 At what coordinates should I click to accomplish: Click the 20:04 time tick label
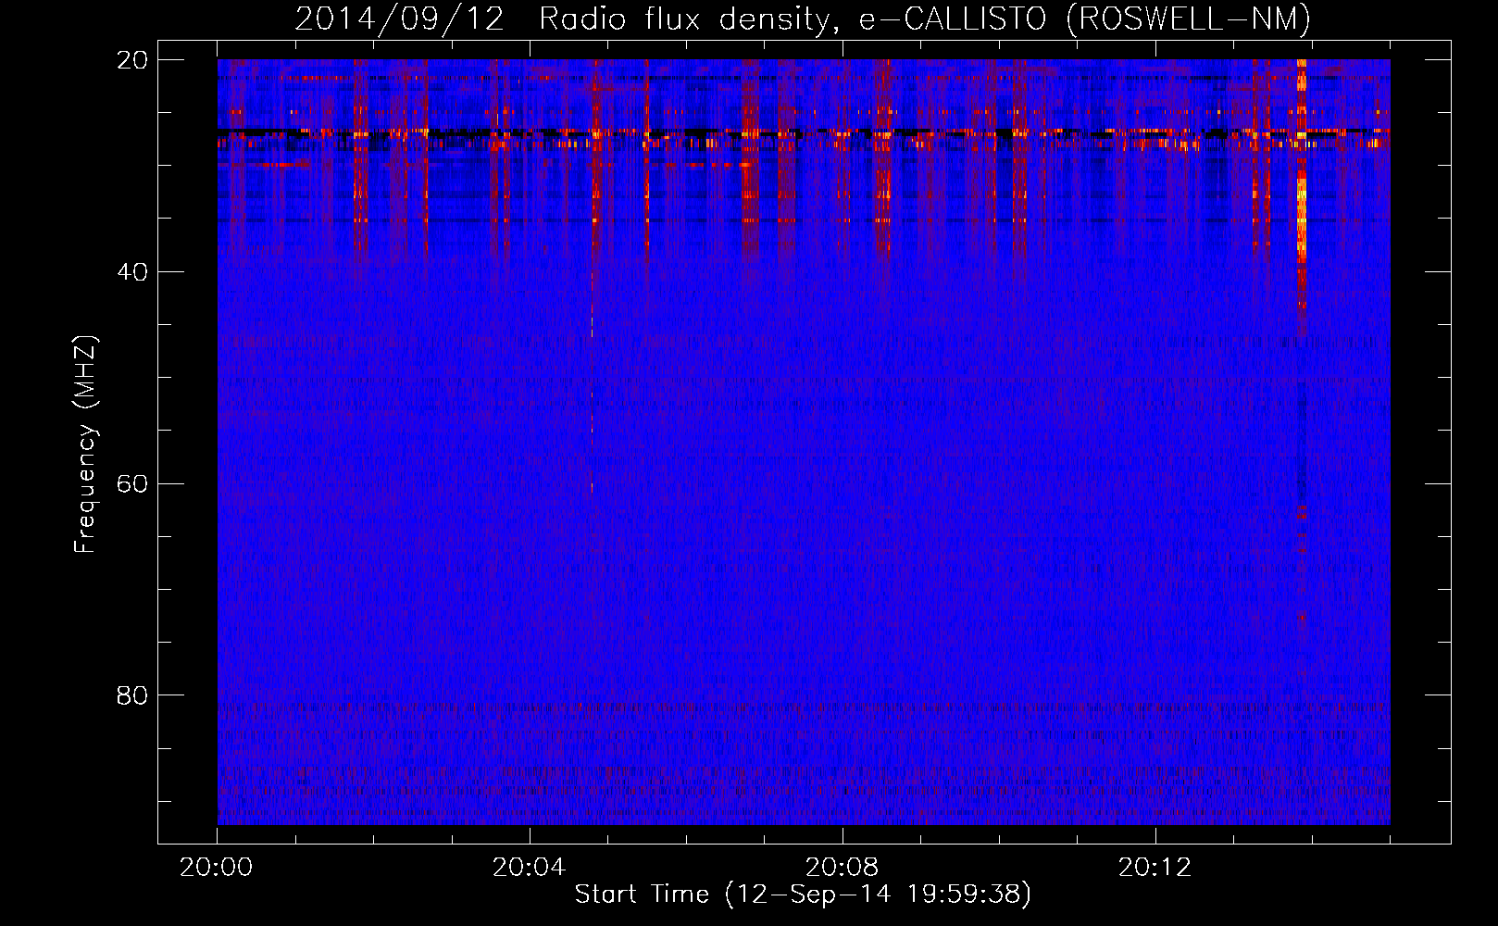point(529,868)
